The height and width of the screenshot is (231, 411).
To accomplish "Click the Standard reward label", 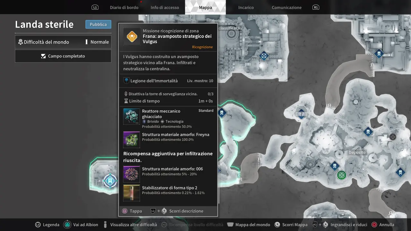I will pos(206,111).
